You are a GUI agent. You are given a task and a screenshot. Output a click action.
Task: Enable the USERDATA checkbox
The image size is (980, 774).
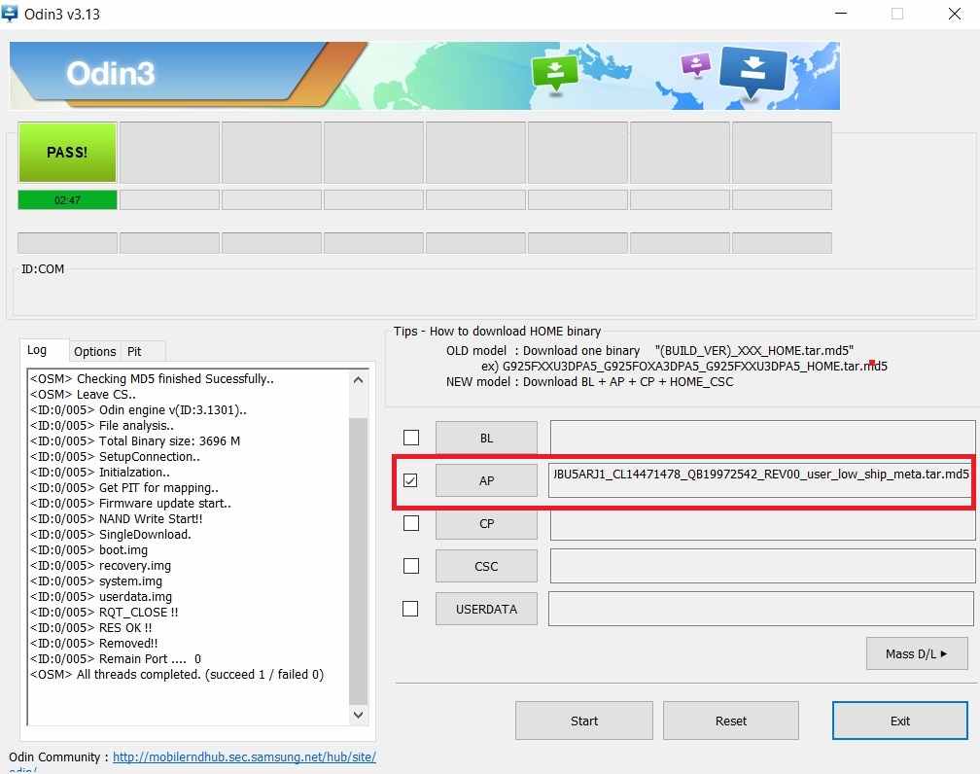coord(410,609)
